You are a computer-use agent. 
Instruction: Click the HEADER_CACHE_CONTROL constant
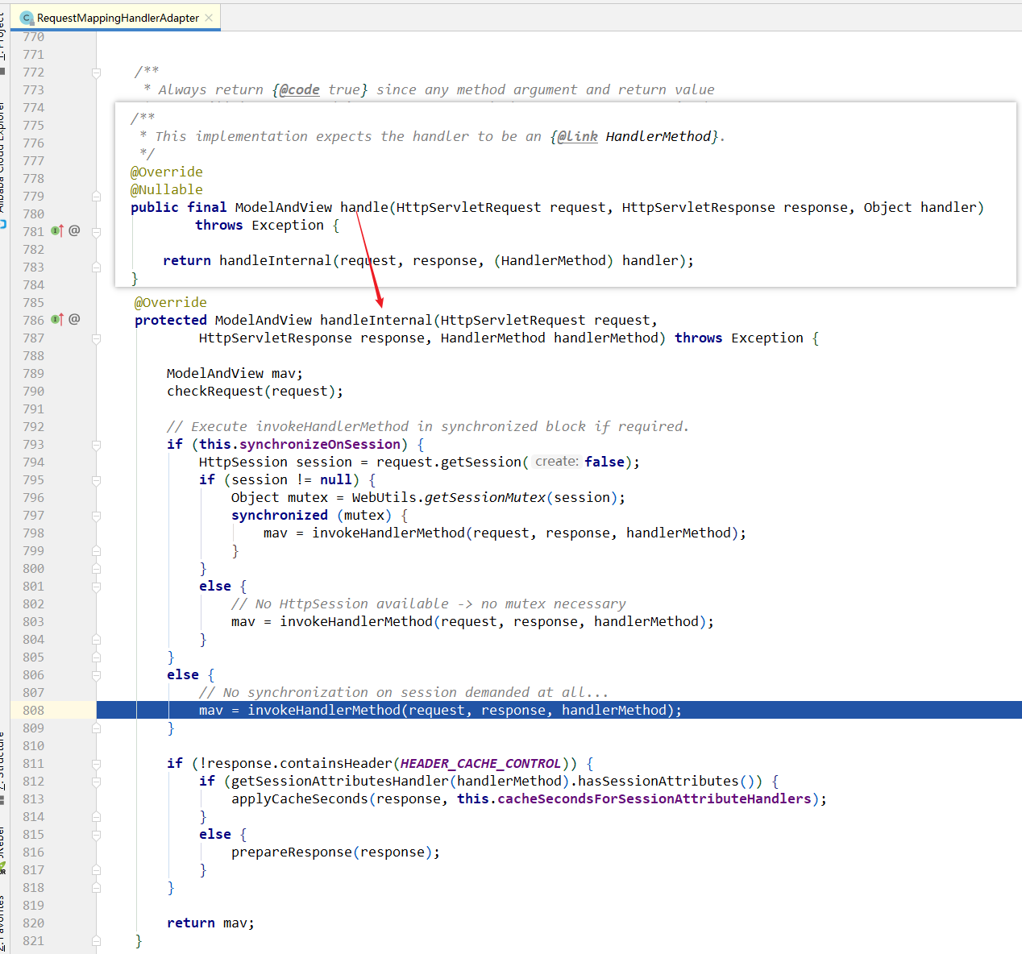tap(480, 764)
